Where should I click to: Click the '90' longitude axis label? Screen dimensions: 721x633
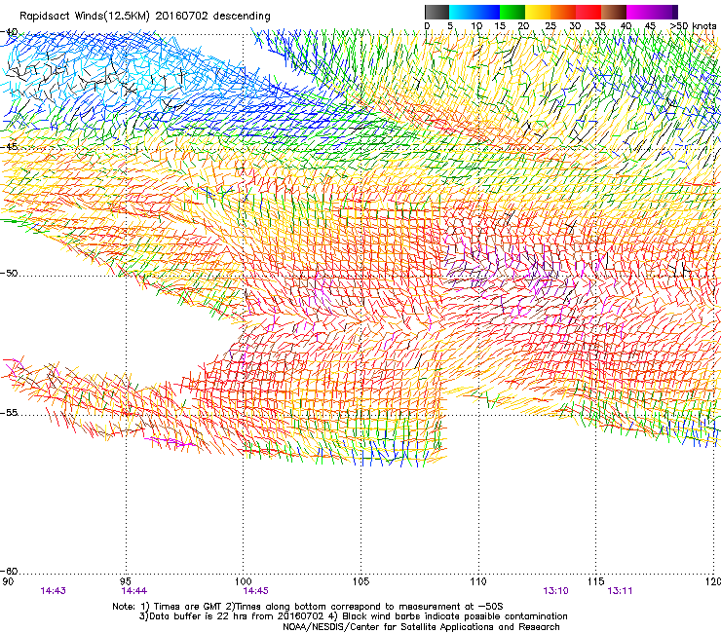8,581
